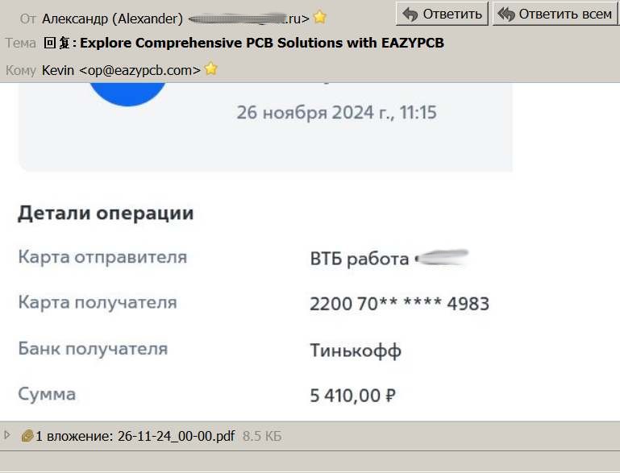This screenshot has height=473, width=620.
Task: Click the 8.5 КБ attachment size
Action: (262, 436)
